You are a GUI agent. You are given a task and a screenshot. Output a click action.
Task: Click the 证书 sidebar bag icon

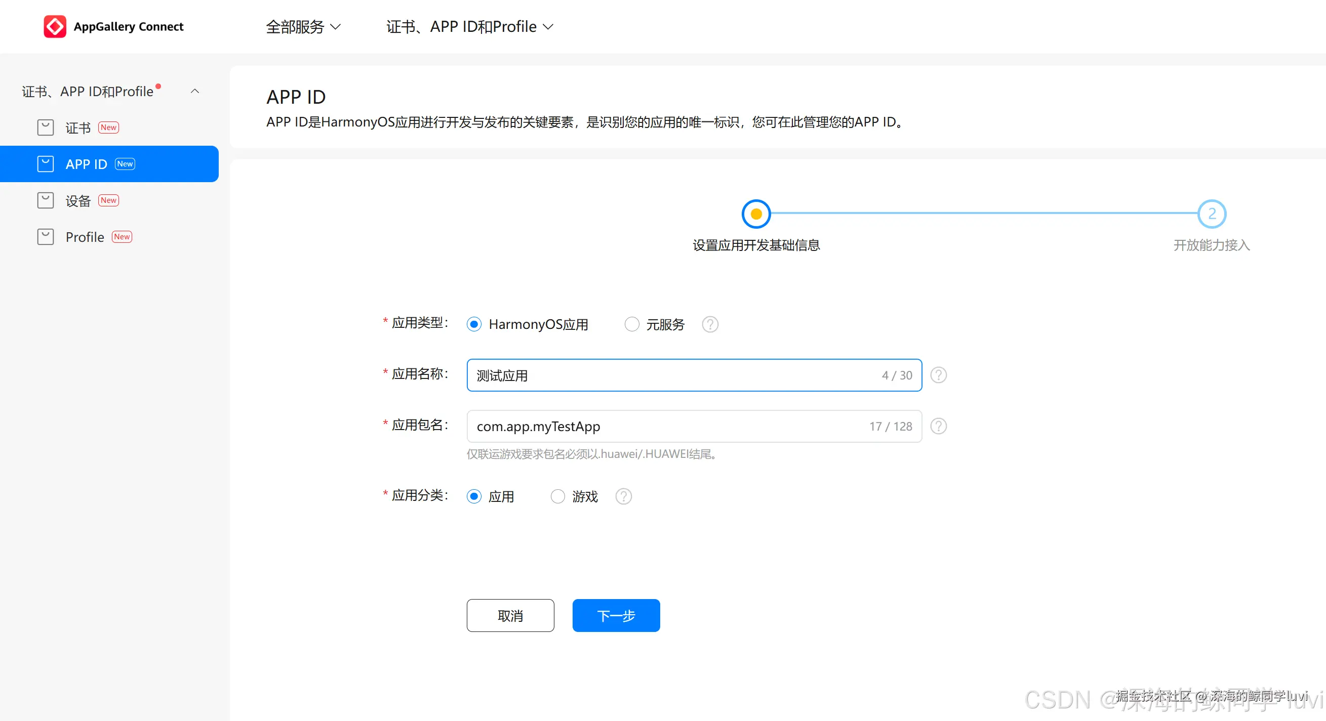click(x=45, y=128)
